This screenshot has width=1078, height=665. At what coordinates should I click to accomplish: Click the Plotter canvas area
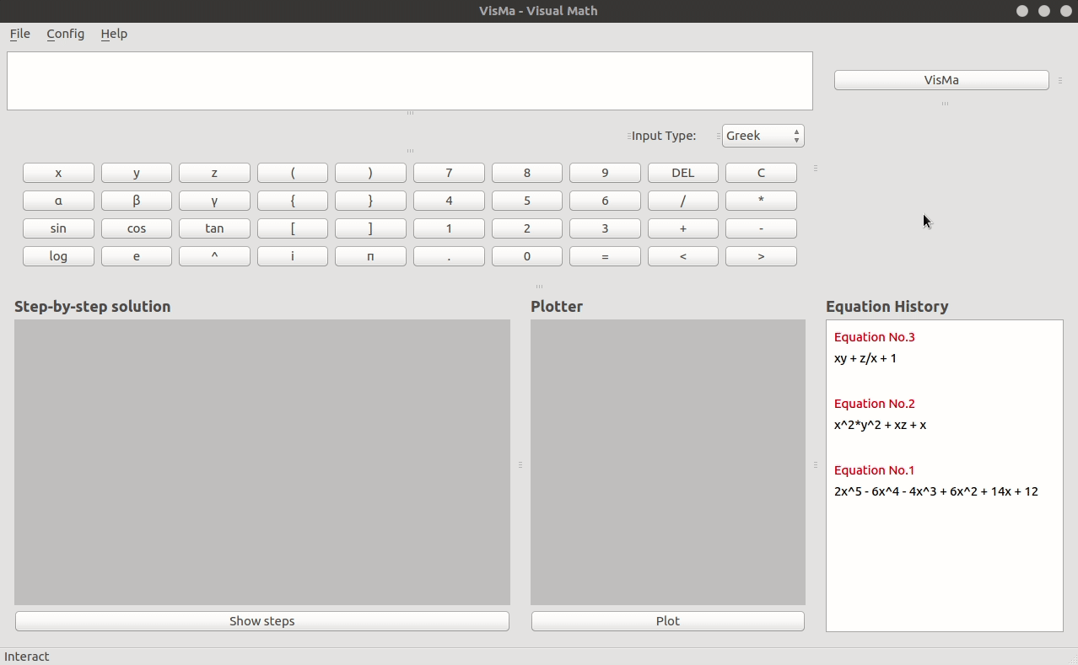pyautogui.click(x=668, y=462)
